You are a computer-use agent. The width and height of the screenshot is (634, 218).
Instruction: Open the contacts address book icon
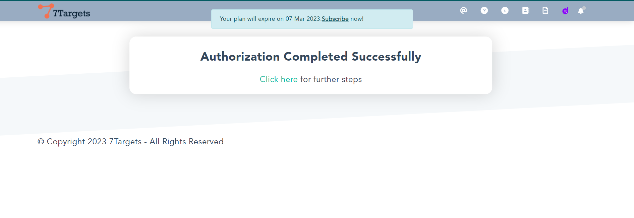(525, 11)
